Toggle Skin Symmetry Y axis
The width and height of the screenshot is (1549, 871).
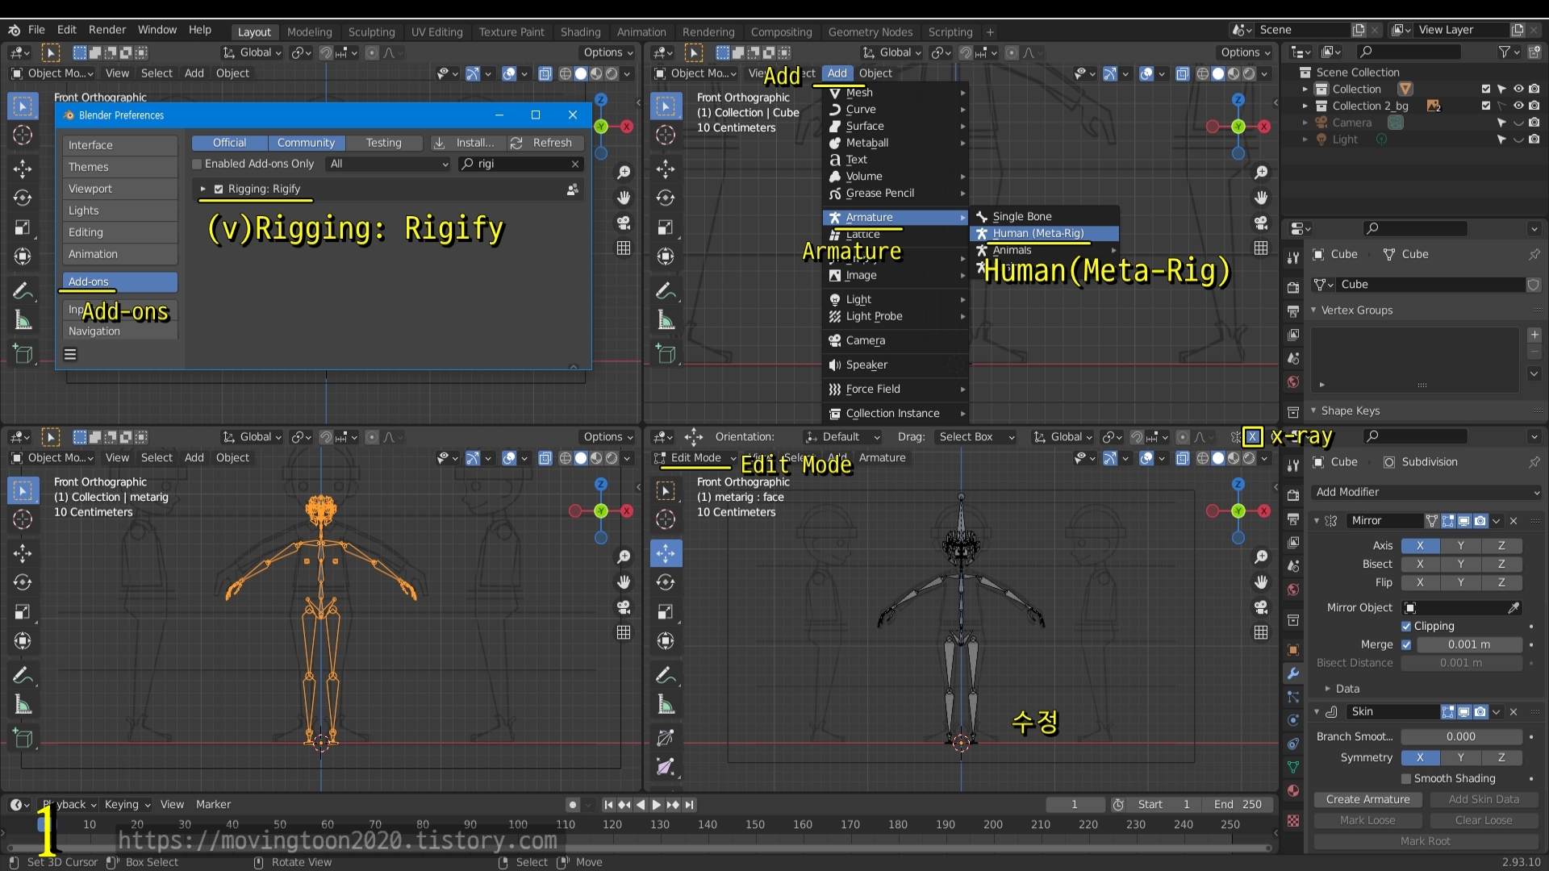click(1460, 758)
